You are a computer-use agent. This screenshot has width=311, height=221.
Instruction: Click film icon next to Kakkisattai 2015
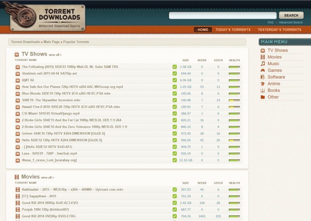(x=18, y=190)
